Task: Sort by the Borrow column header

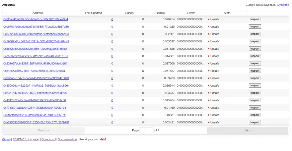Action: 160,13
